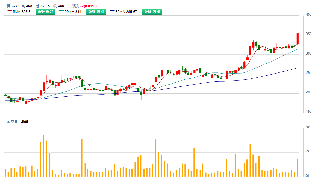This screenshot has width=313, height=180.
Task: Click the 成交量 1,505 volume label
Action: click(x=17, y=122)
